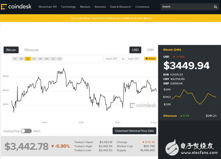Image resolution: width=221 pixels, height=159 pixels.
Task: Click the search magnifier icon
Action: 215,7
